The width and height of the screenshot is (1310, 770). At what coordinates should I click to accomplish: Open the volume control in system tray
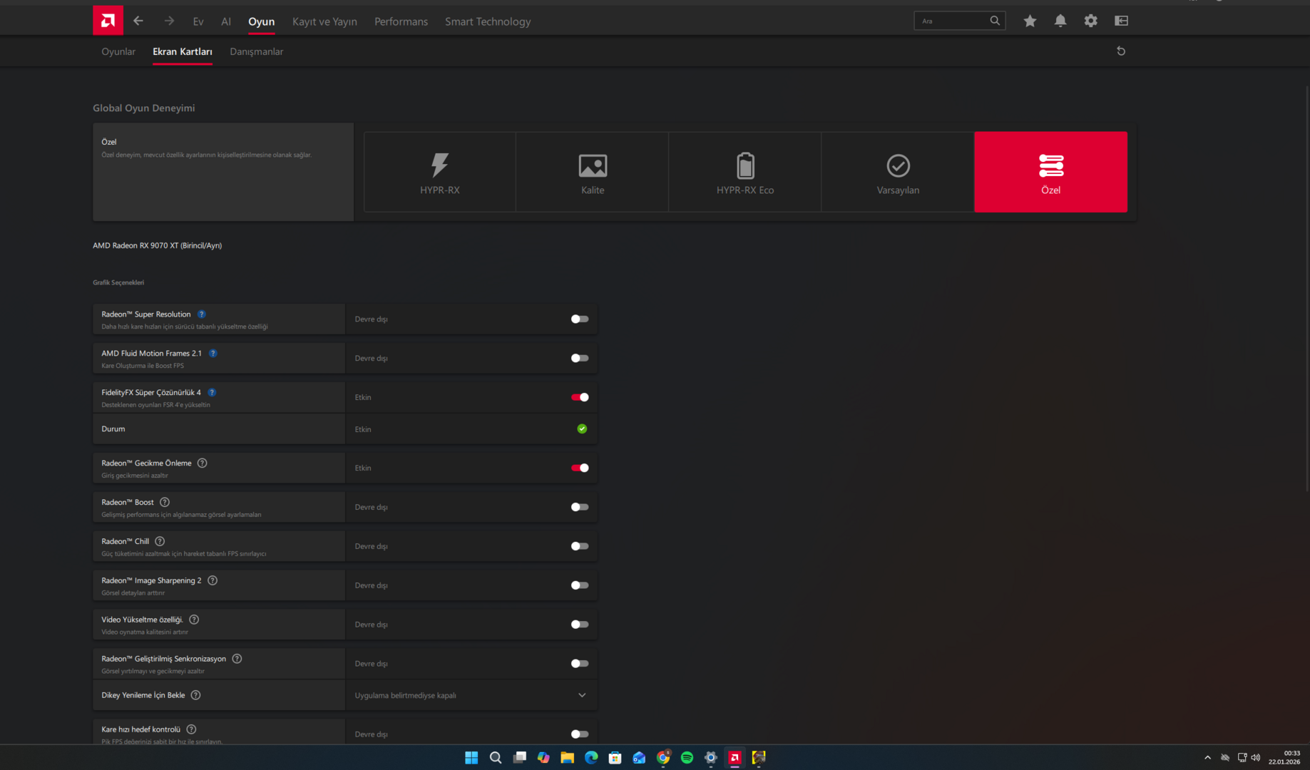(x=1256, y=758)
